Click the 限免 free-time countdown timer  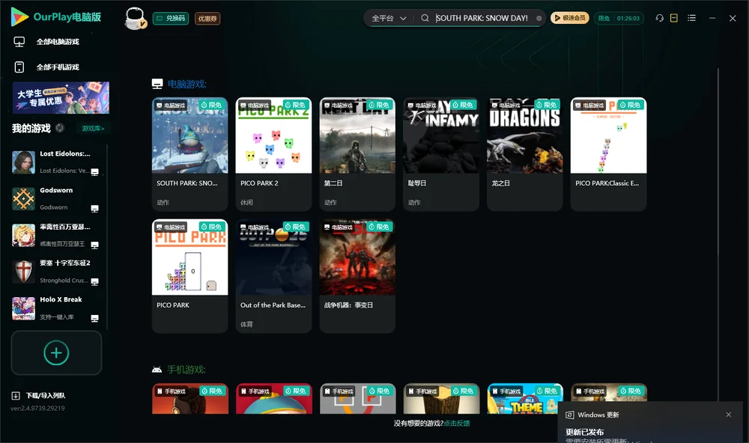[x=619, y=18]
